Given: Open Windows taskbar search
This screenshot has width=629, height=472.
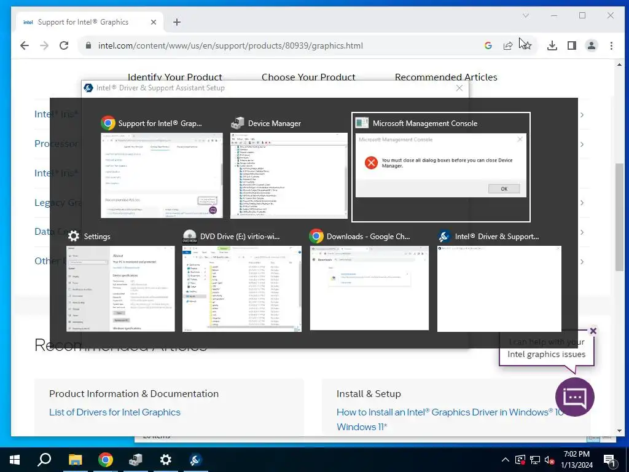Looking at the screenshot, I should (x=44, y=460).
